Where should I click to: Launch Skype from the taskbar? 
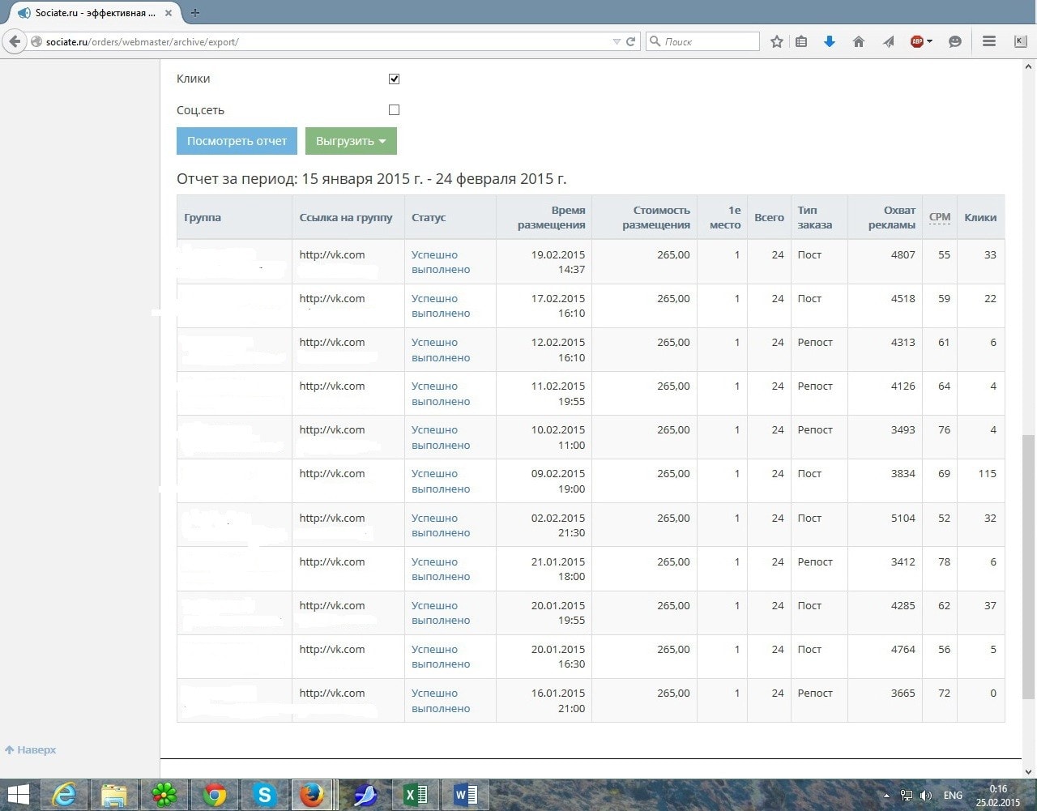coord(263,795)
